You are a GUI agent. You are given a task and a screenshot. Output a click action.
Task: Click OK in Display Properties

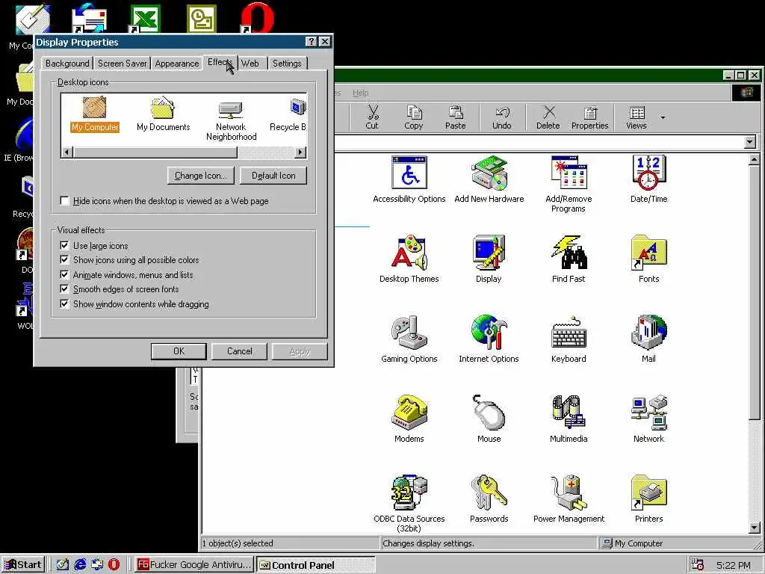tap(179, 351)
